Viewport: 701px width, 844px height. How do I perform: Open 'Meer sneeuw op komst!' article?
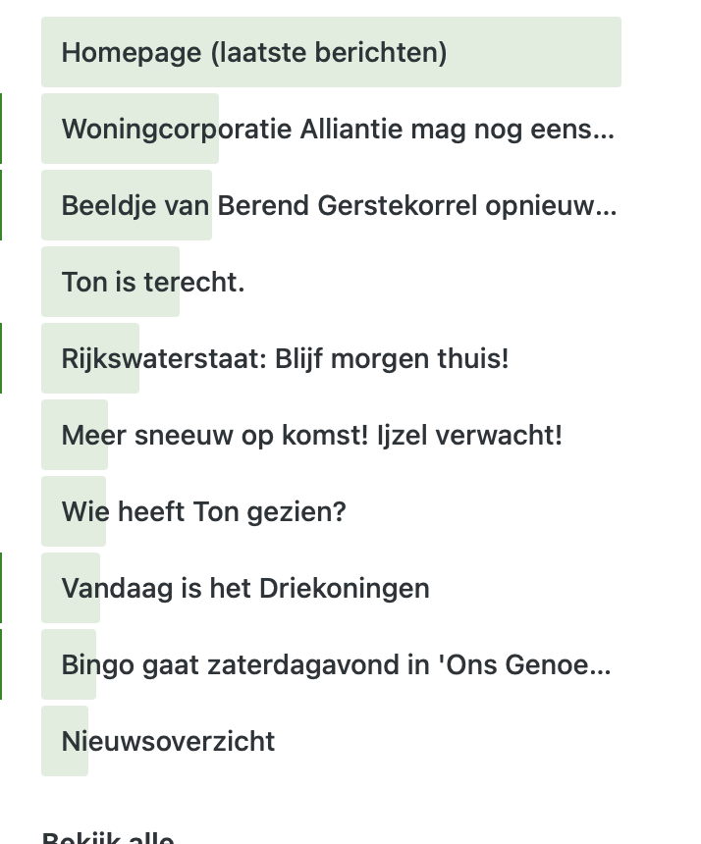coord(311,435)
